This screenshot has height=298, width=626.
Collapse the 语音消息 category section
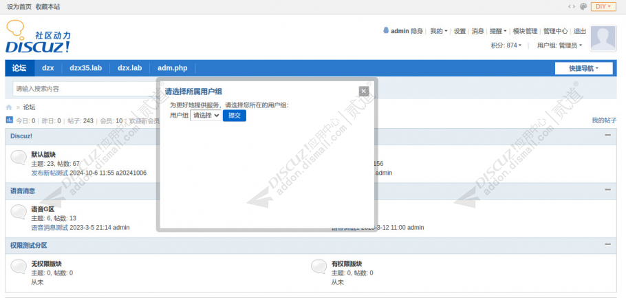click(607, 190)
